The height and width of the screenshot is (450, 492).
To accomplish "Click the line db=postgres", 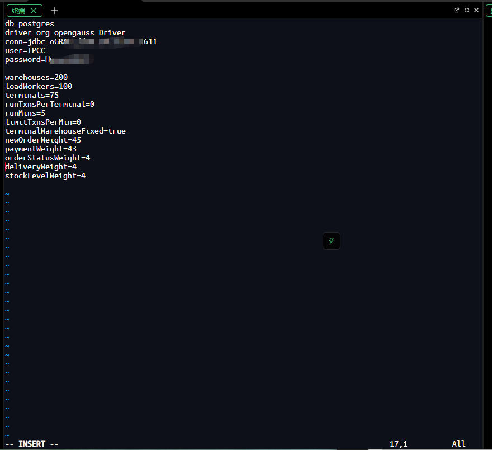I will [x=30, y=24].
